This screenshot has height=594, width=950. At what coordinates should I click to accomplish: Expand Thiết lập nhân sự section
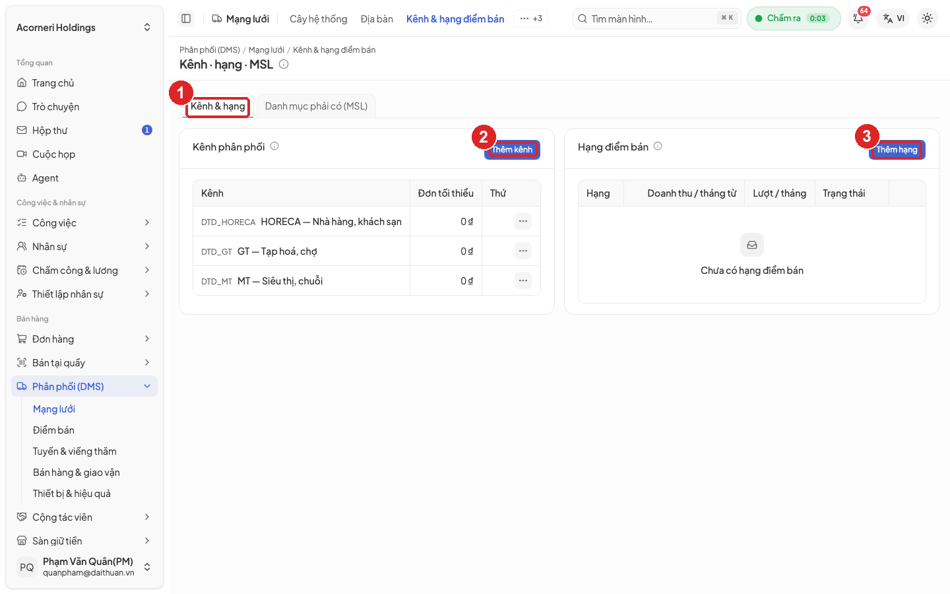(x=84, y=294)
